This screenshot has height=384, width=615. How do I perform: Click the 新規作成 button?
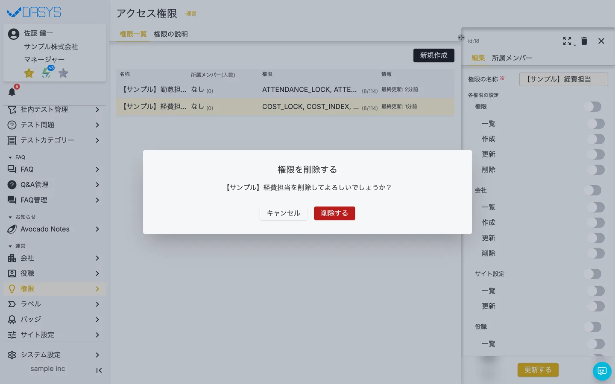pos(434,55)
